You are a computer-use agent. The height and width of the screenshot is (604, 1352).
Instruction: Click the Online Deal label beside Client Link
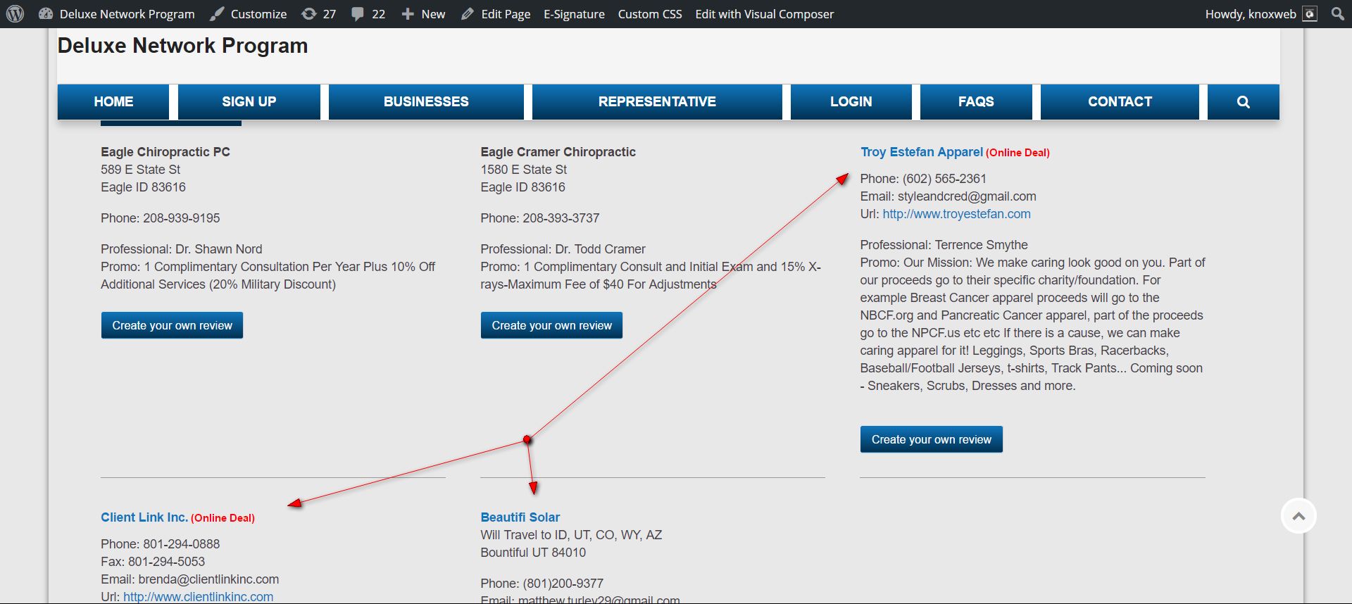pyautogui.click(x=223, y=518)
